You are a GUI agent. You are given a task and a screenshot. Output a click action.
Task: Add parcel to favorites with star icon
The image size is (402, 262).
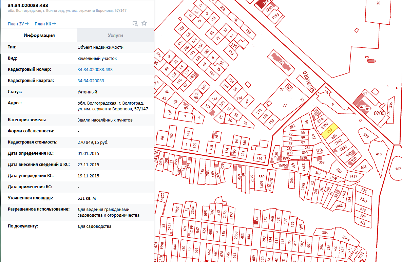coord(144,23)
